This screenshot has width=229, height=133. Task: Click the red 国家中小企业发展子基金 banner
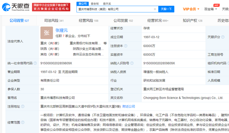tap(51, 7)
